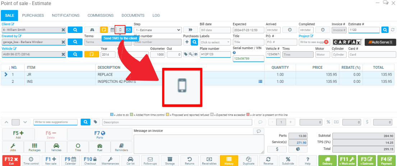Click the F12 Exit button

[x=11, y=161]
